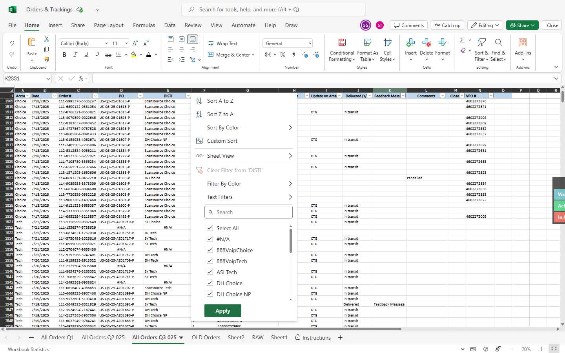Click the Percent Style icon

coord(283,55)
